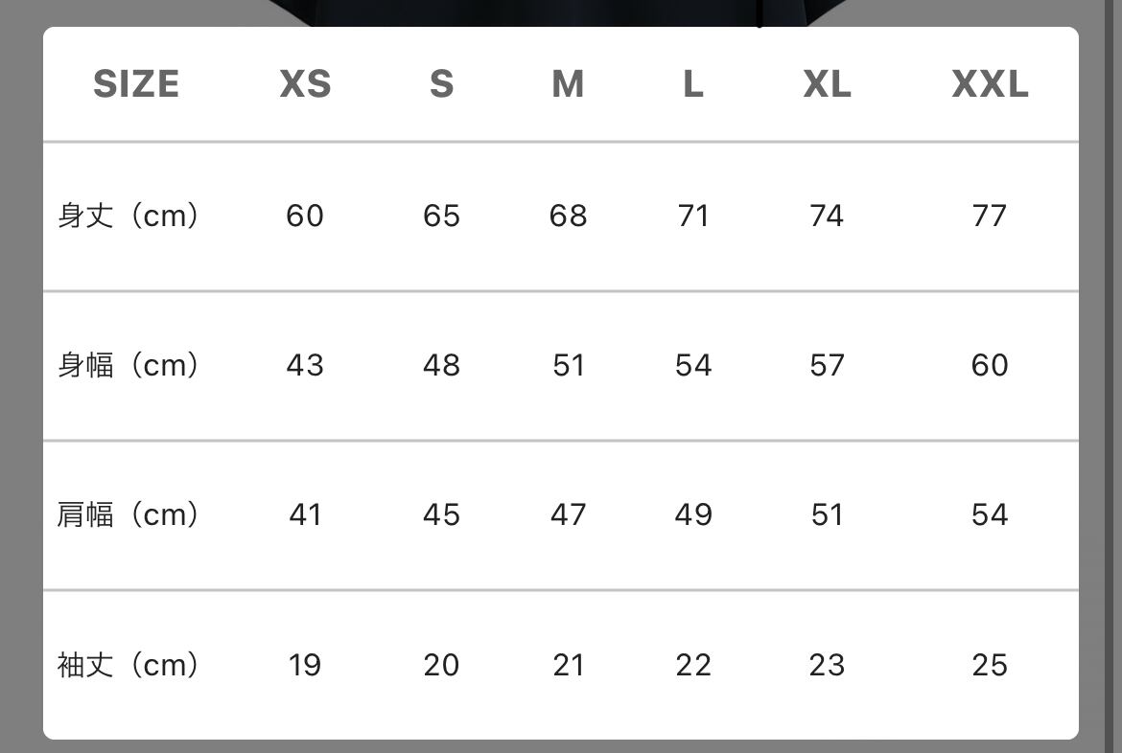Viewport: 1122px width, 753px height.
Task: Click the L size column header
Action: 693,84
